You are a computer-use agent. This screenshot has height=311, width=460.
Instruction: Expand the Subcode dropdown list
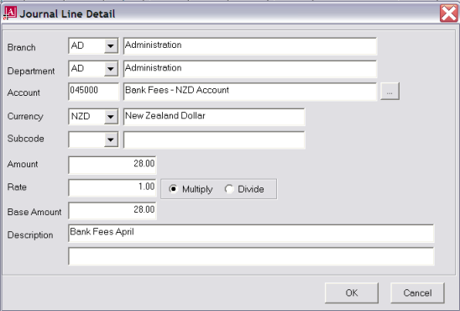(x=111, y=140)
